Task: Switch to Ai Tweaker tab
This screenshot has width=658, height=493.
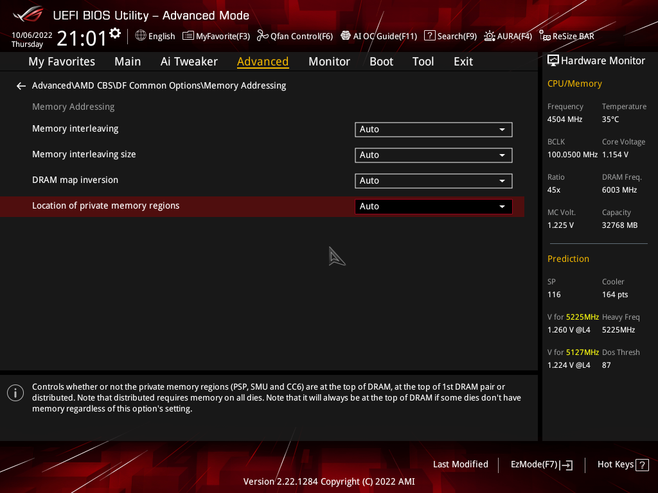Action: [x=189, y=62]
